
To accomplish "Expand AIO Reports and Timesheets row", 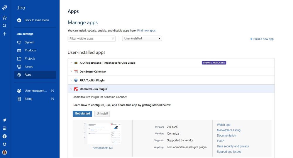I will coord(71,63).
